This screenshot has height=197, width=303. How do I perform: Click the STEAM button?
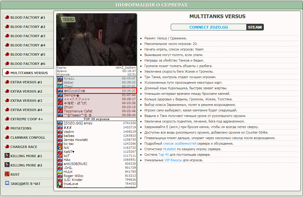[x=255, y=27]
